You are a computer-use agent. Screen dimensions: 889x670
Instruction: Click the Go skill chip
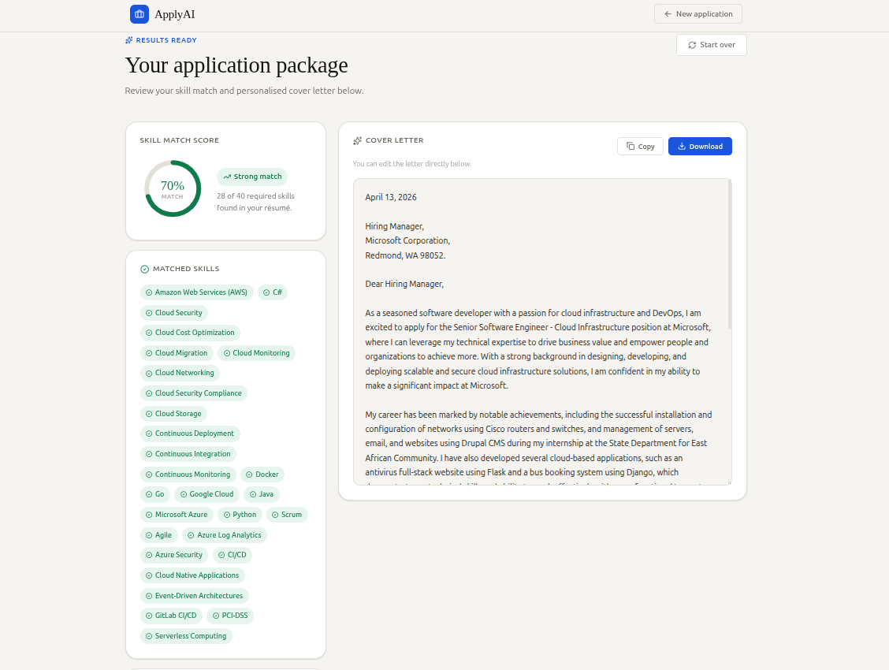coord(154,494)
